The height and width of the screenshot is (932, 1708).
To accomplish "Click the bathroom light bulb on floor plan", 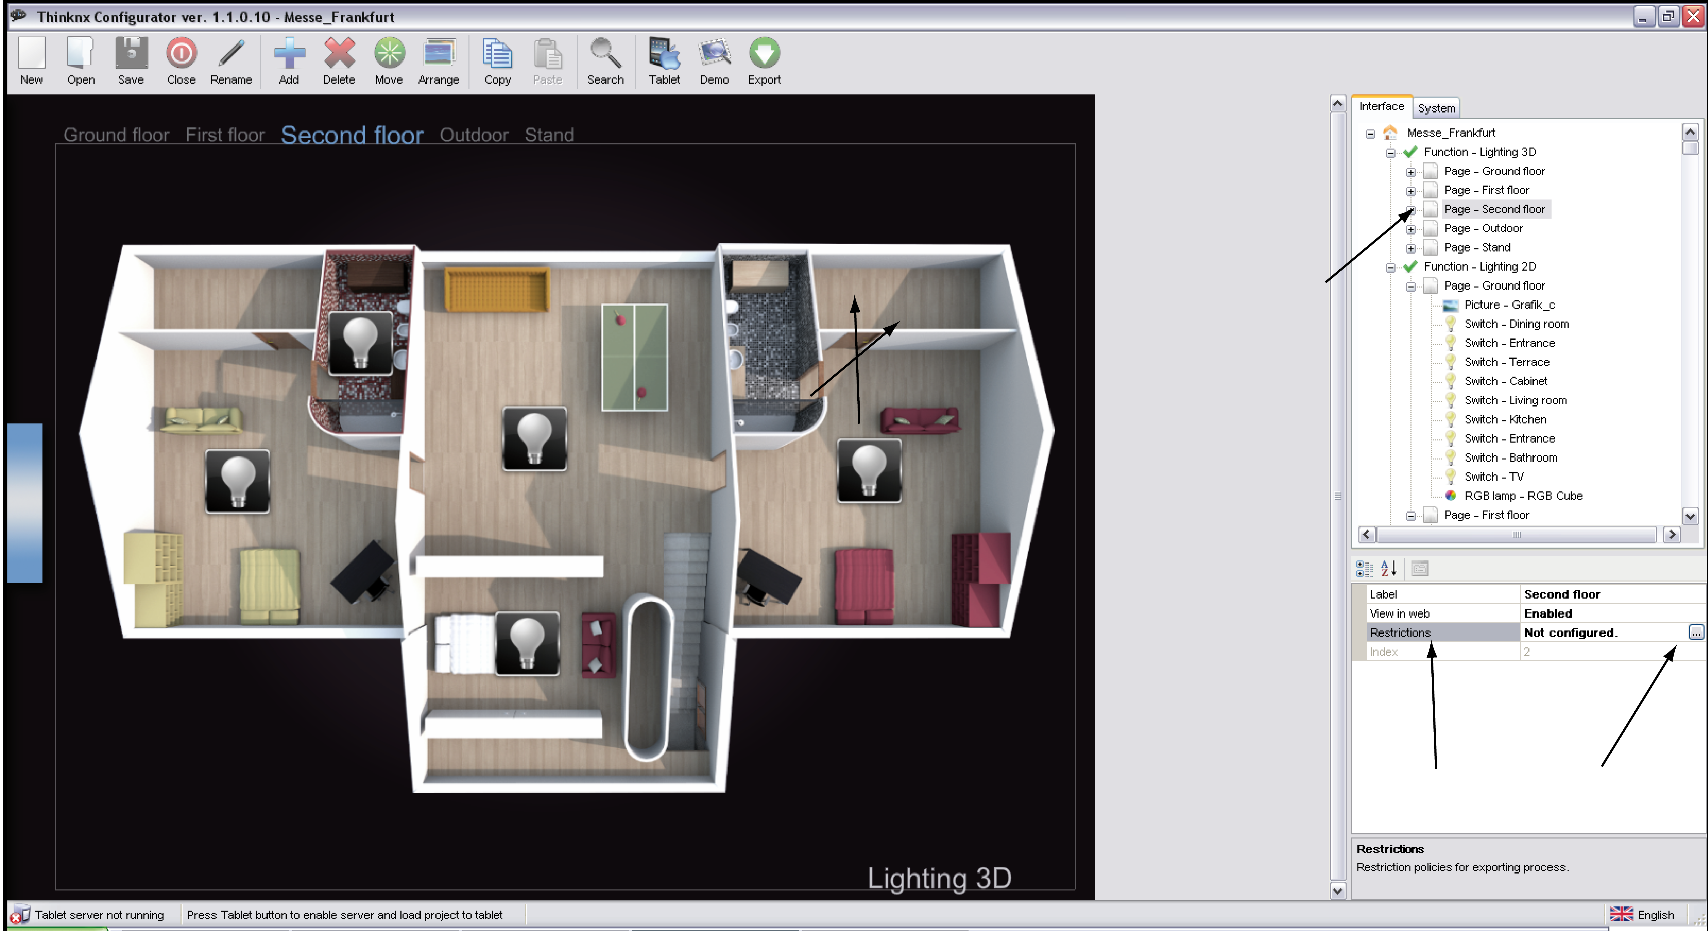I will 361,343.
